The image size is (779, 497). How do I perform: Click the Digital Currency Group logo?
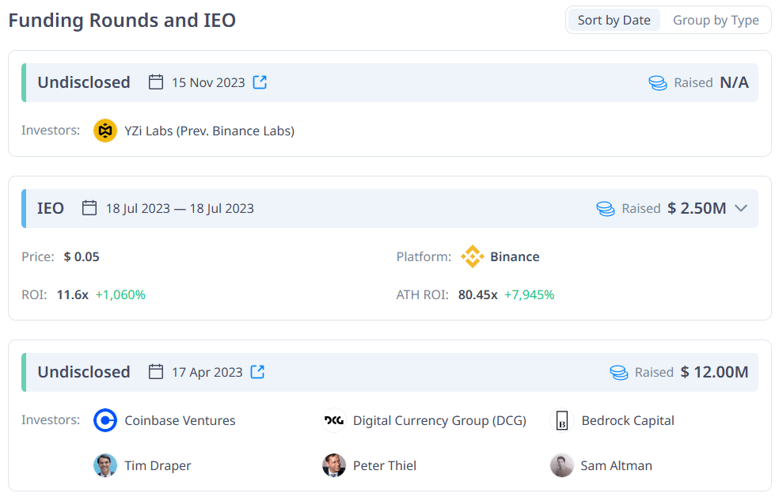point(334,420)
